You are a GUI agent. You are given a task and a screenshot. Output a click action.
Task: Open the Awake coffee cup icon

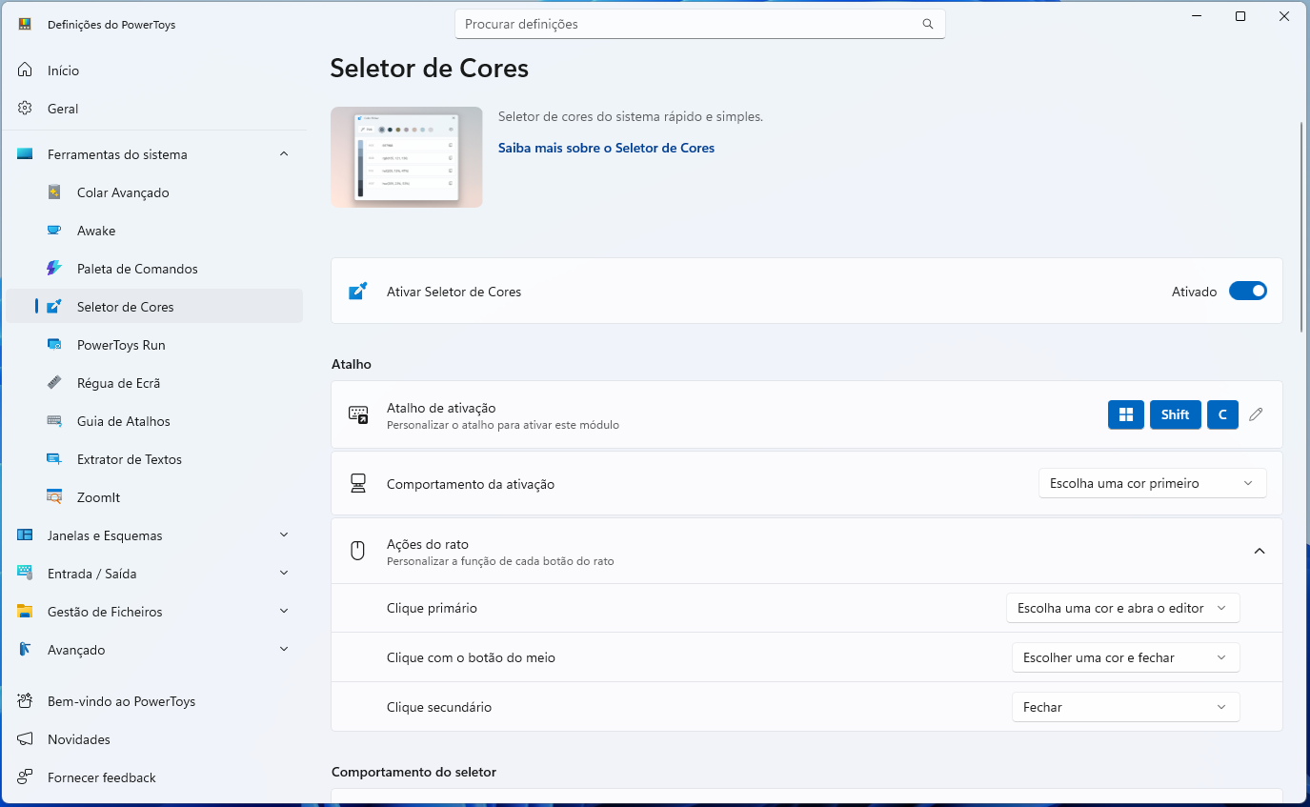[55, 231]
